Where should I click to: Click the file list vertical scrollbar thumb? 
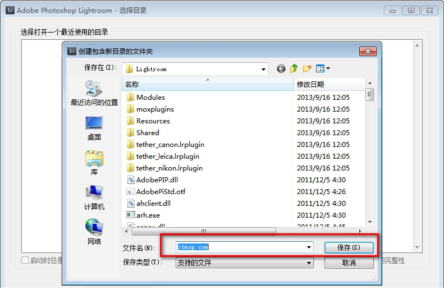369,94
